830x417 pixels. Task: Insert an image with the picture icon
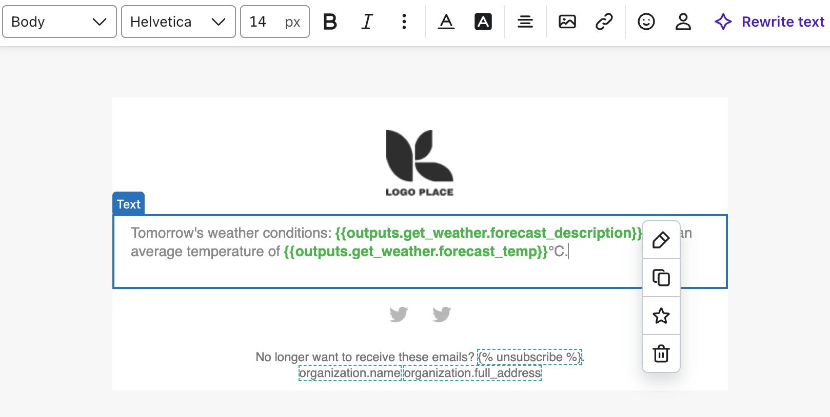(567, 22)
